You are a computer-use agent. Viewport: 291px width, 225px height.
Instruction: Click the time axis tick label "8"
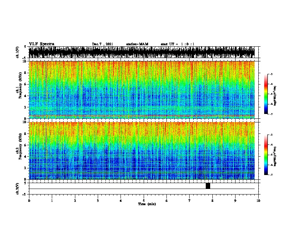pos(212,201)
